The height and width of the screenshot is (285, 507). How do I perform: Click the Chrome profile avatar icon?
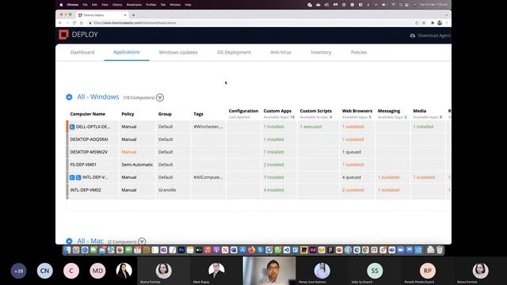point(440,23)
